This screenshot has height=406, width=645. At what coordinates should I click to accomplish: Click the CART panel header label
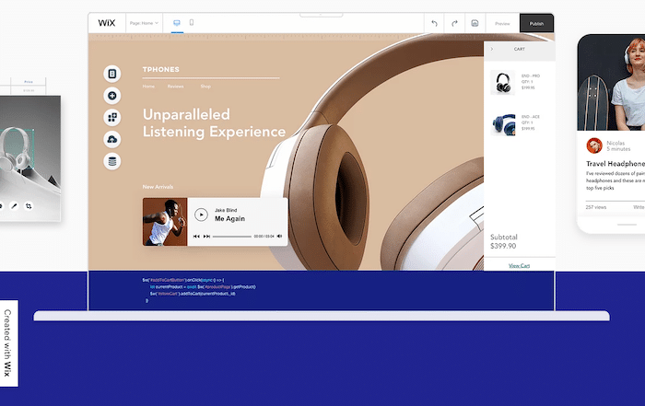[x=519, y=49]
